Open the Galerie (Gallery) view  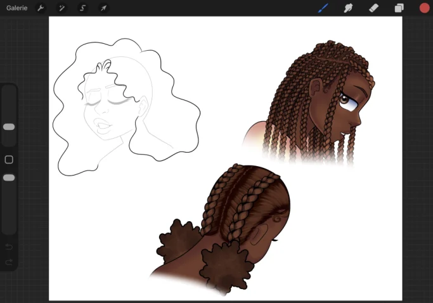click(17, 8)
